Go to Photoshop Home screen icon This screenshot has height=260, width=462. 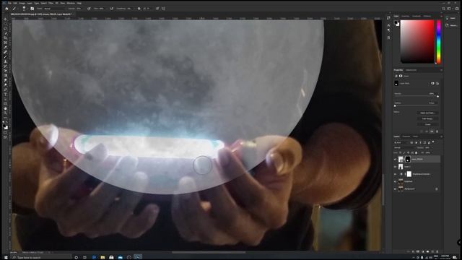(x=6, y=9)
